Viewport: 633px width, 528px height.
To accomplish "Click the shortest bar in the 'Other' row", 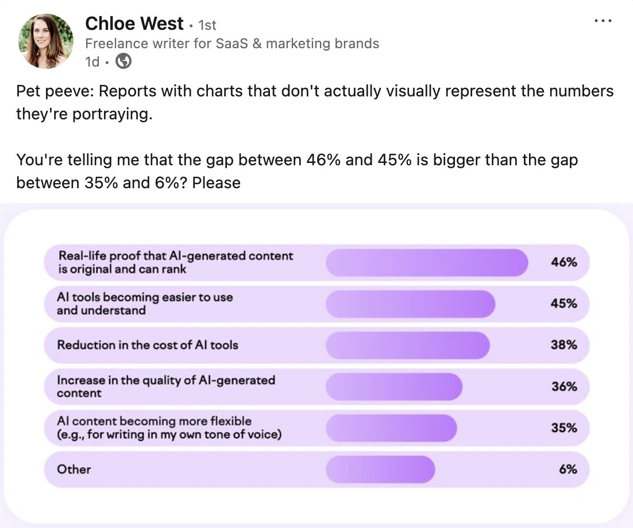I will pos(380,469).
